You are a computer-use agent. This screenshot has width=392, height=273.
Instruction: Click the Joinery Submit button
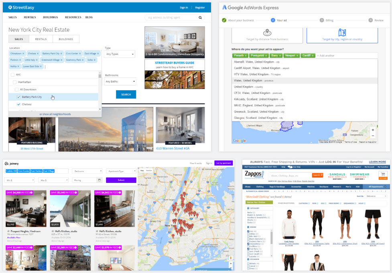(121, 180)
